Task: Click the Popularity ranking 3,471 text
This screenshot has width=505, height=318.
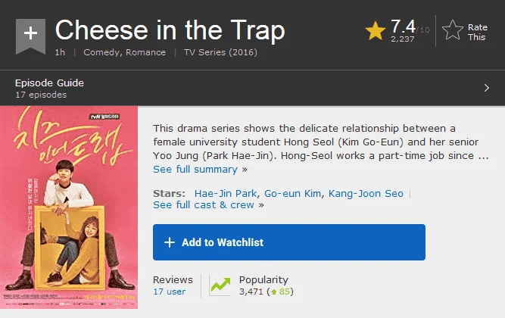Action: coord(251,291)
